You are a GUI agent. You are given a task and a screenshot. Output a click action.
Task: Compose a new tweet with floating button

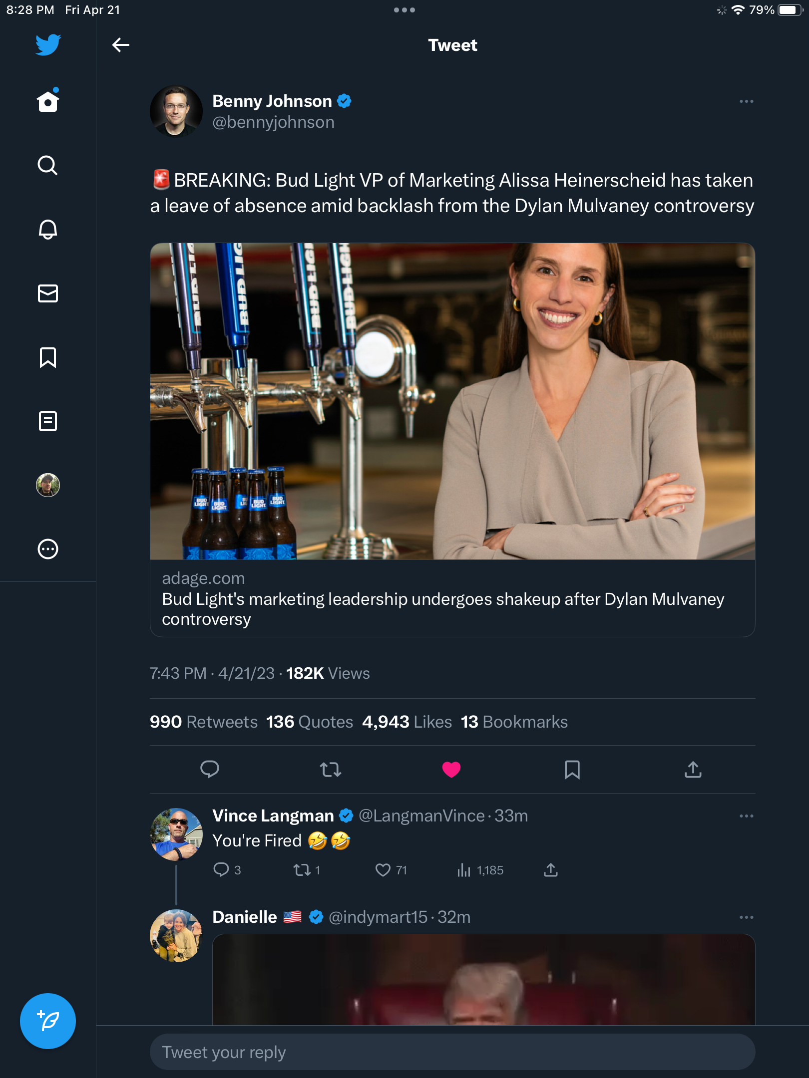48,1021
